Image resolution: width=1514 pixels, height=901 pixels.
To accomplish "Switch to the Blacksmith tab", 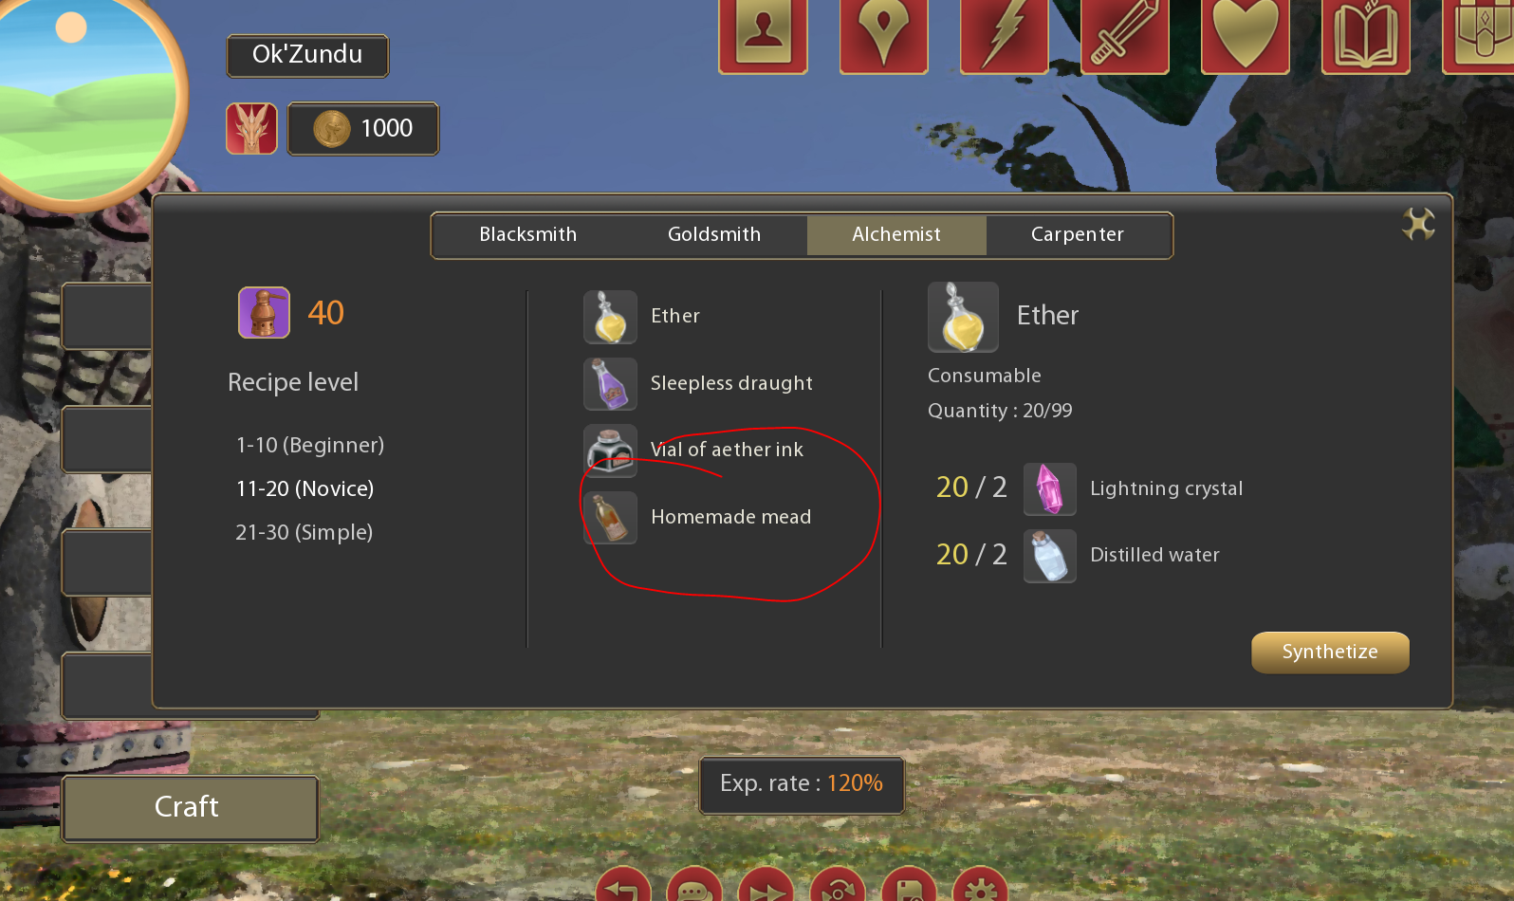I will [x=528, y=234].
